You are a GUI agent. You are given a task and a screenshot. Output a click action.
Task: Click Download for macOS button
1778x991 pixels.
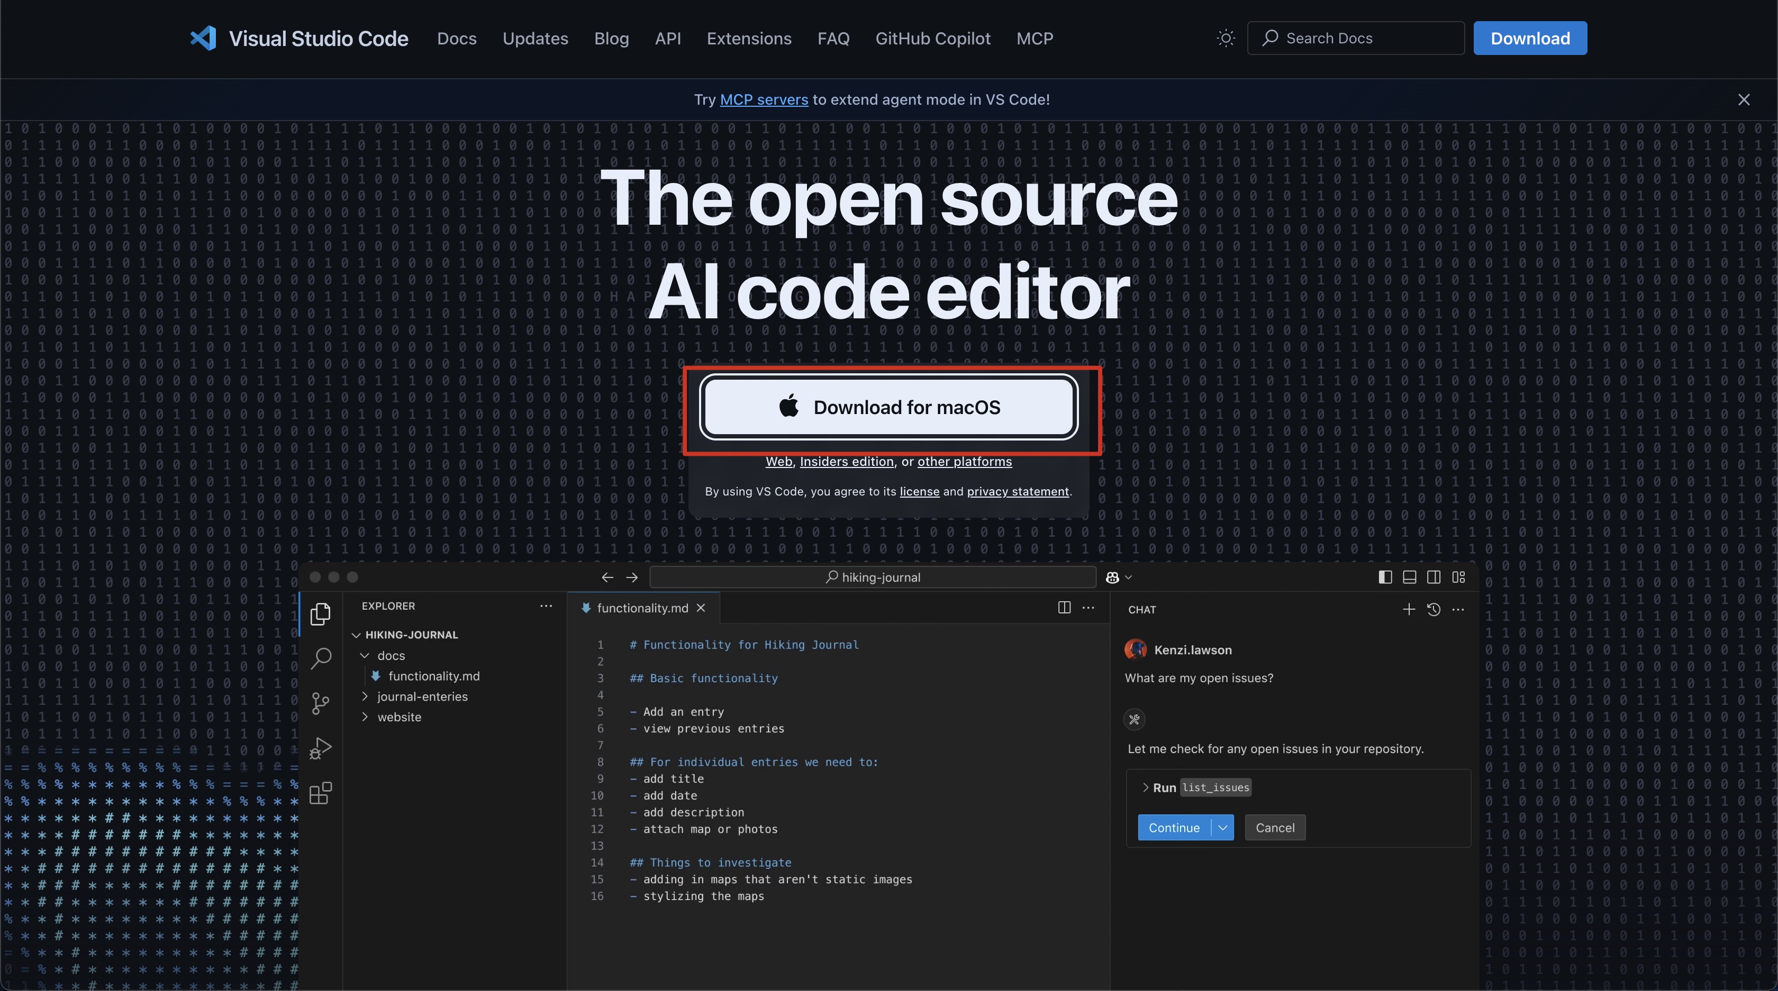coord(888,408)
